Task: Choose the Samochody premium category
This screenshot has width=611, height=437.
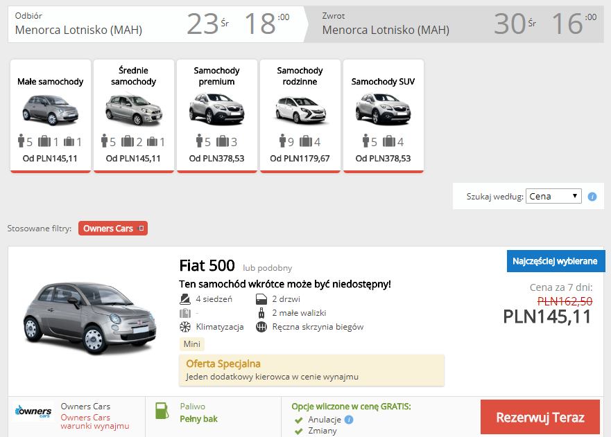Action: pyautogui.click(x=216, y=116)
